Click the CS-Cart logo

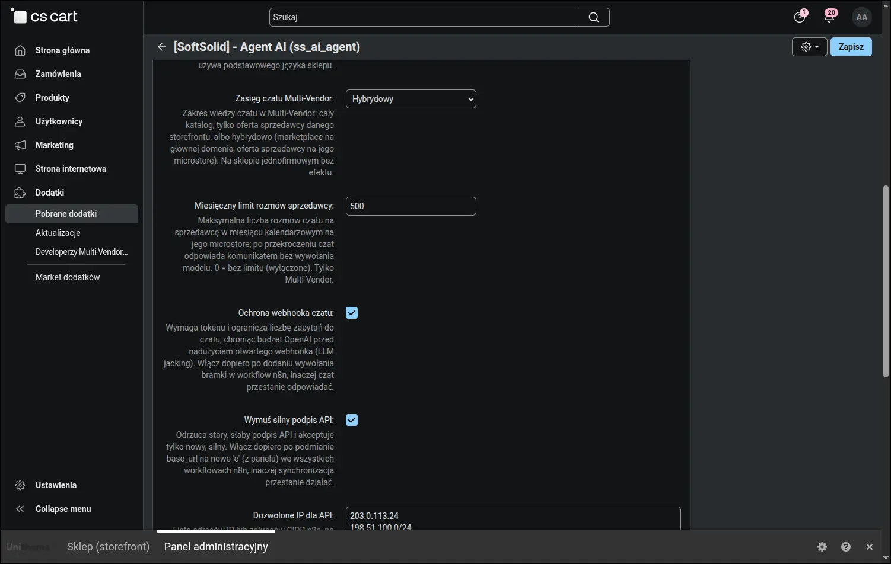click(44, 17)
